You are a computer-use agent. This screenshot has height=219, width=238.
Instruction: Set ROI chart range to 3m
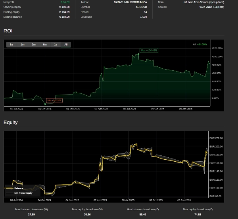(34, 45)
